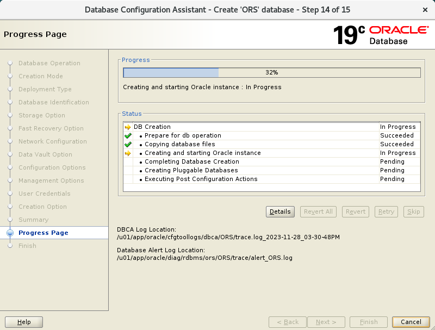
Task: Select the Copying database files row
Action: coord(272,144)
